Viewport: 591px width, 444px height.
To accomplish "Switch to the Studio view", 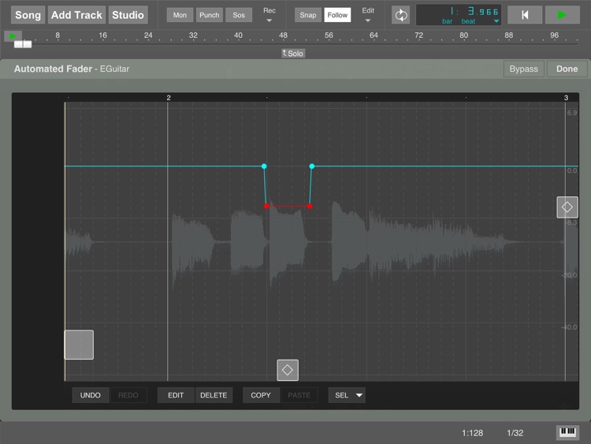I will pyautogui.click(x=128, y=15).
